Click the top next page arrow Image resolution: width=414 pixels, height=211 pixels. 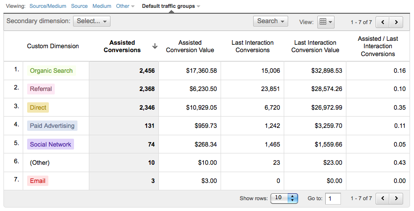point(396,22)
